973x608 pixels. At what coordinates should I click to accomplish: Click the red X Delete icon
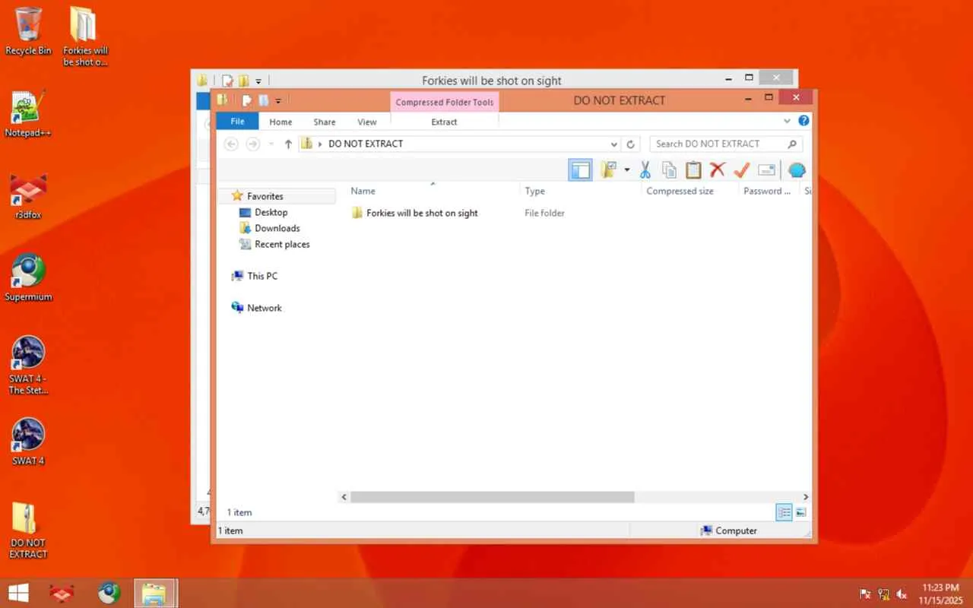coord(717,170)
